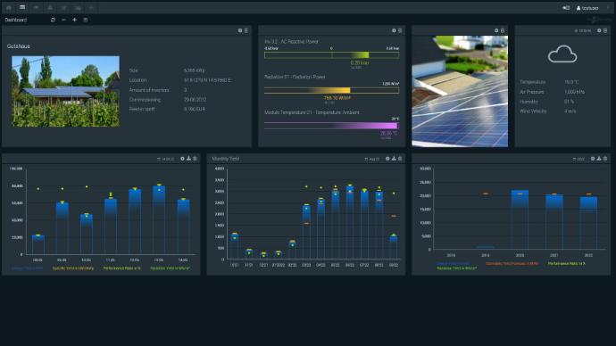Add a widget with the plus icon
Viewport: 616px width, 346px height.
coord(74,20)
